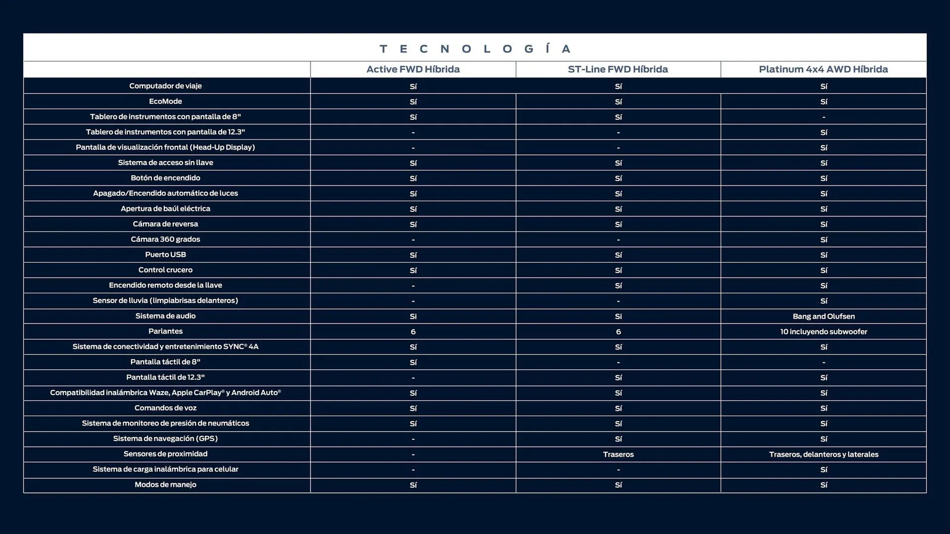Click the Modos de manejo row label
This screenshot has width=950, height=534.
(165, 485)
